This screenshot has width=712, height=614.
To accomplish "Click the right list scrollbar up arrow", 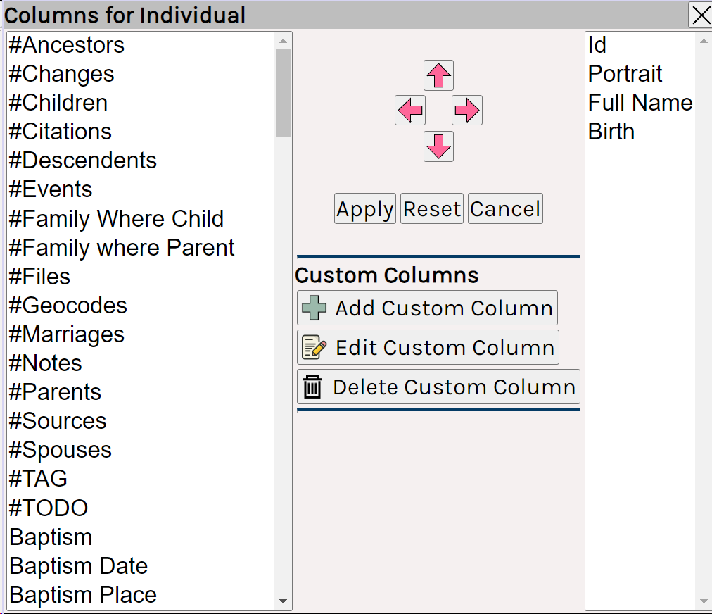I will [704, 41].
